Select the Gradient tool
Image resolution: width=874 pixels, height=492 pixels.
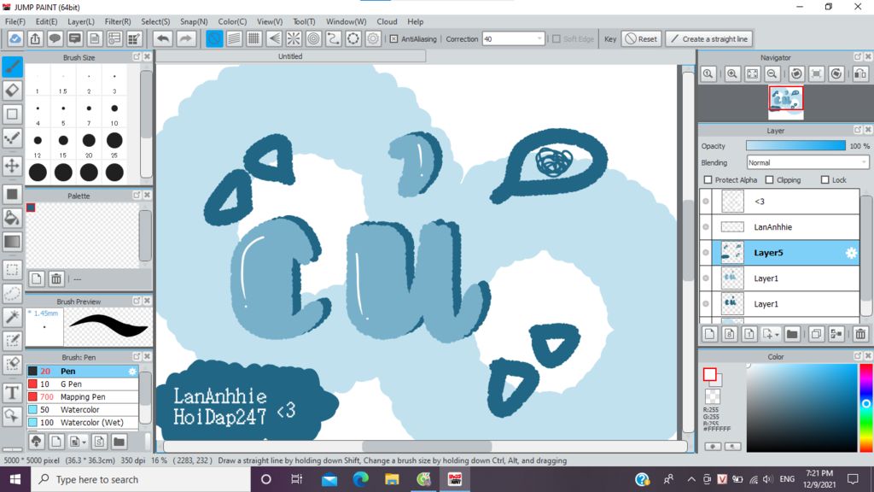tap(12, 242)
